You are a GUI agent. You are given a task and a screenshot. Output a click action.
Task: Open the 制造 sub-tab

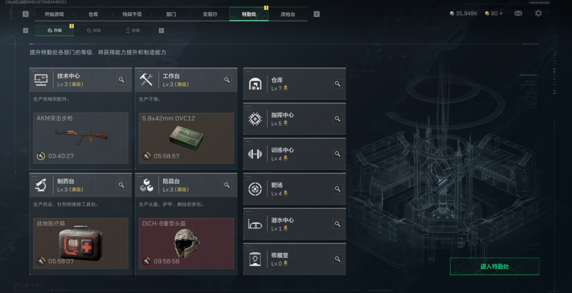coord(94,31)
